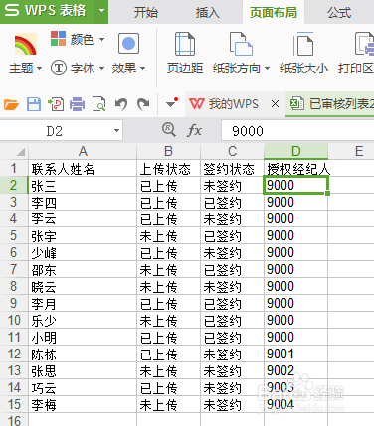Close the 我的WPS tab
The height and width of the screenshot is (426, 374).
(275, 104)
